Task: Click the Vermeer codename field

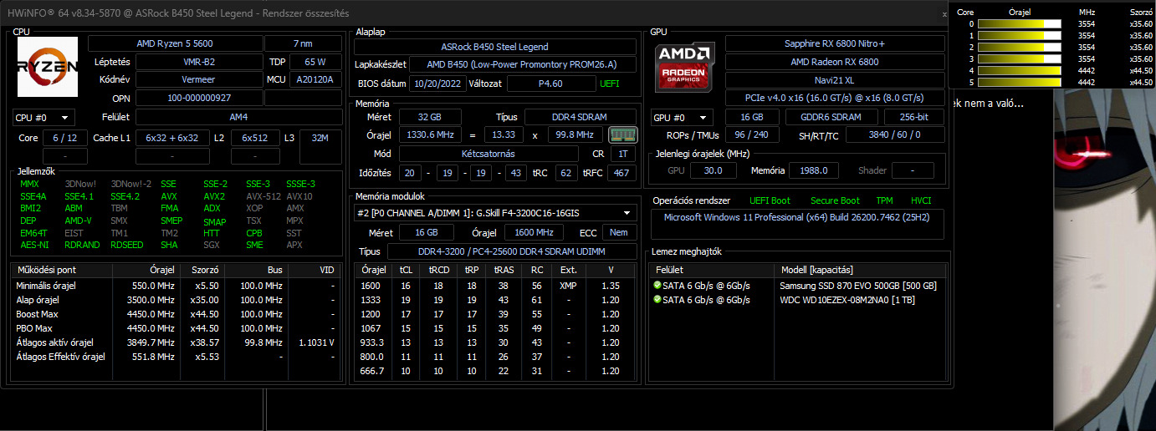Action: [x=198, y=79]
